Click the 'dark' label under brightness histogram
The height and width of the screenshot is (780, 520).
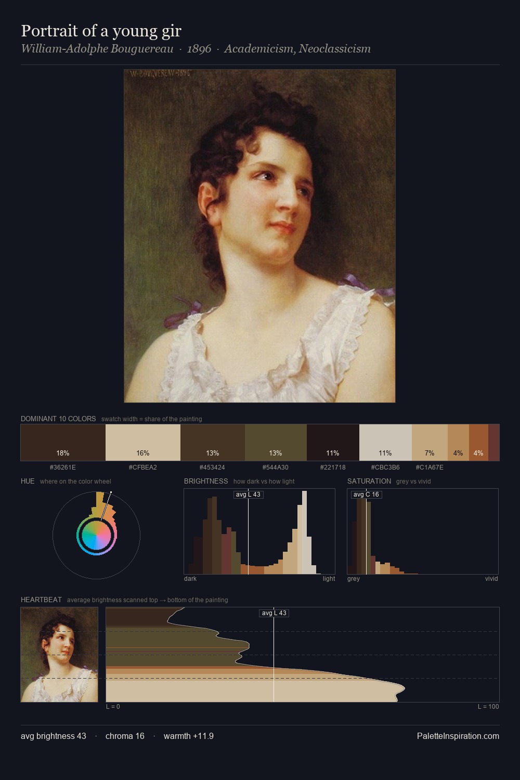coord(190,579)
